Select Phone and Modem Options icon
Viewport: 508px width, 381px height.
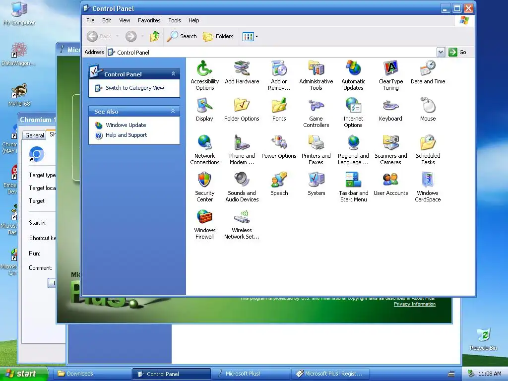(x=242, y=150)
